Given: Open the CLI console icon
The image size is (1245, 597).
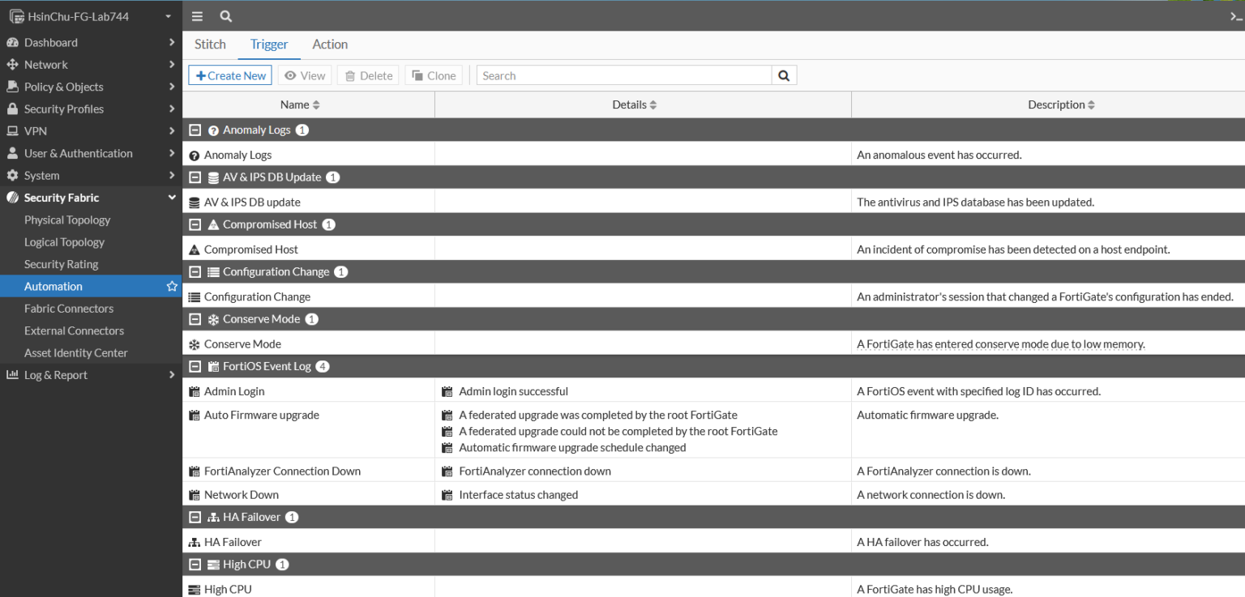Looking at the screenshot, I should (1237, 16).
